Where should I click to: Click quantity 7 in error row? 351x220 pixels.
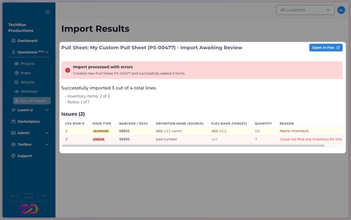[x=256, y=139]
